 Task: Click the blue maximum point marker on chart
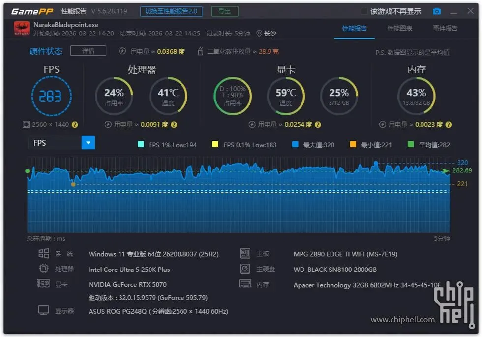pyautogui.click(x=376, y=162)
